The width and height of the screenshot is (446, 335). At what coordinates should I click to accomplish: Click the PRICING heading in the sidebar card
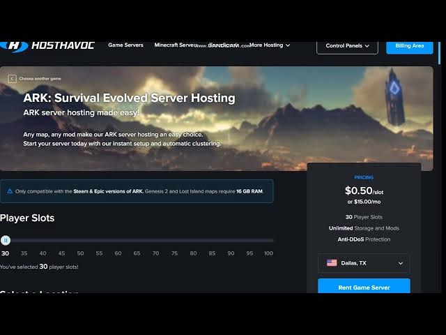pos(364,177)
